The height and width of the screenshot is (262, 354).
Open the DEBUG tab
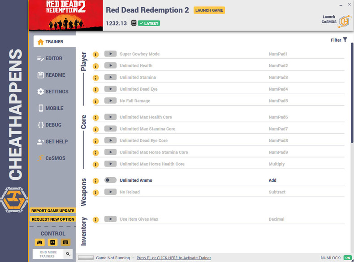50,125
